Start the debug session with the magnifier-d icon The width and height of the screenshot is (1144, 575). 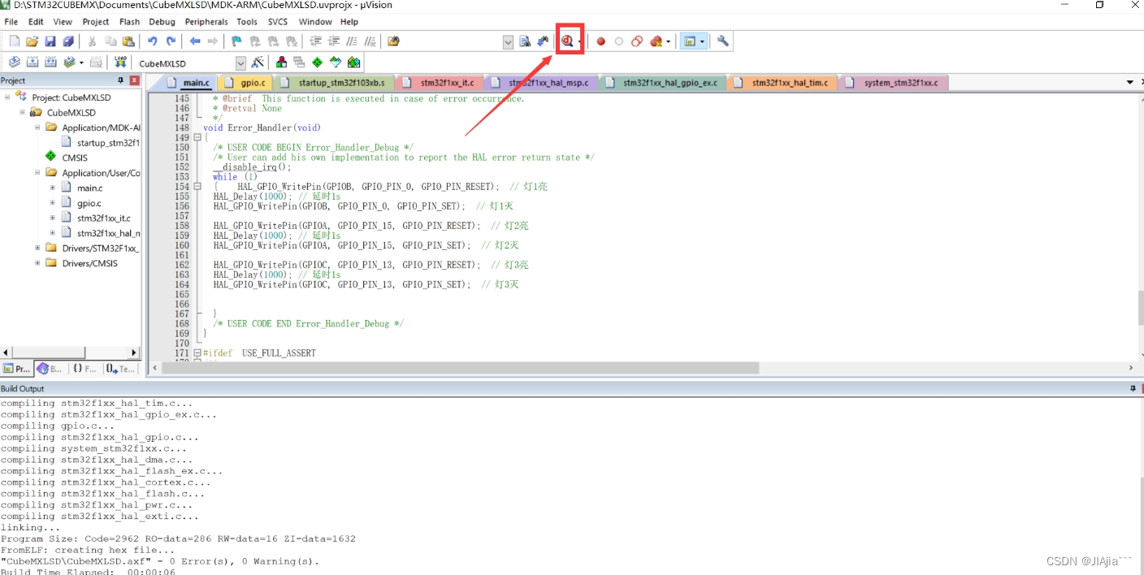pos(567,41)
